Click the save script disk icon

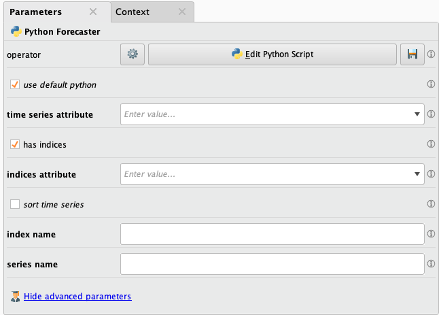[411, 54]
